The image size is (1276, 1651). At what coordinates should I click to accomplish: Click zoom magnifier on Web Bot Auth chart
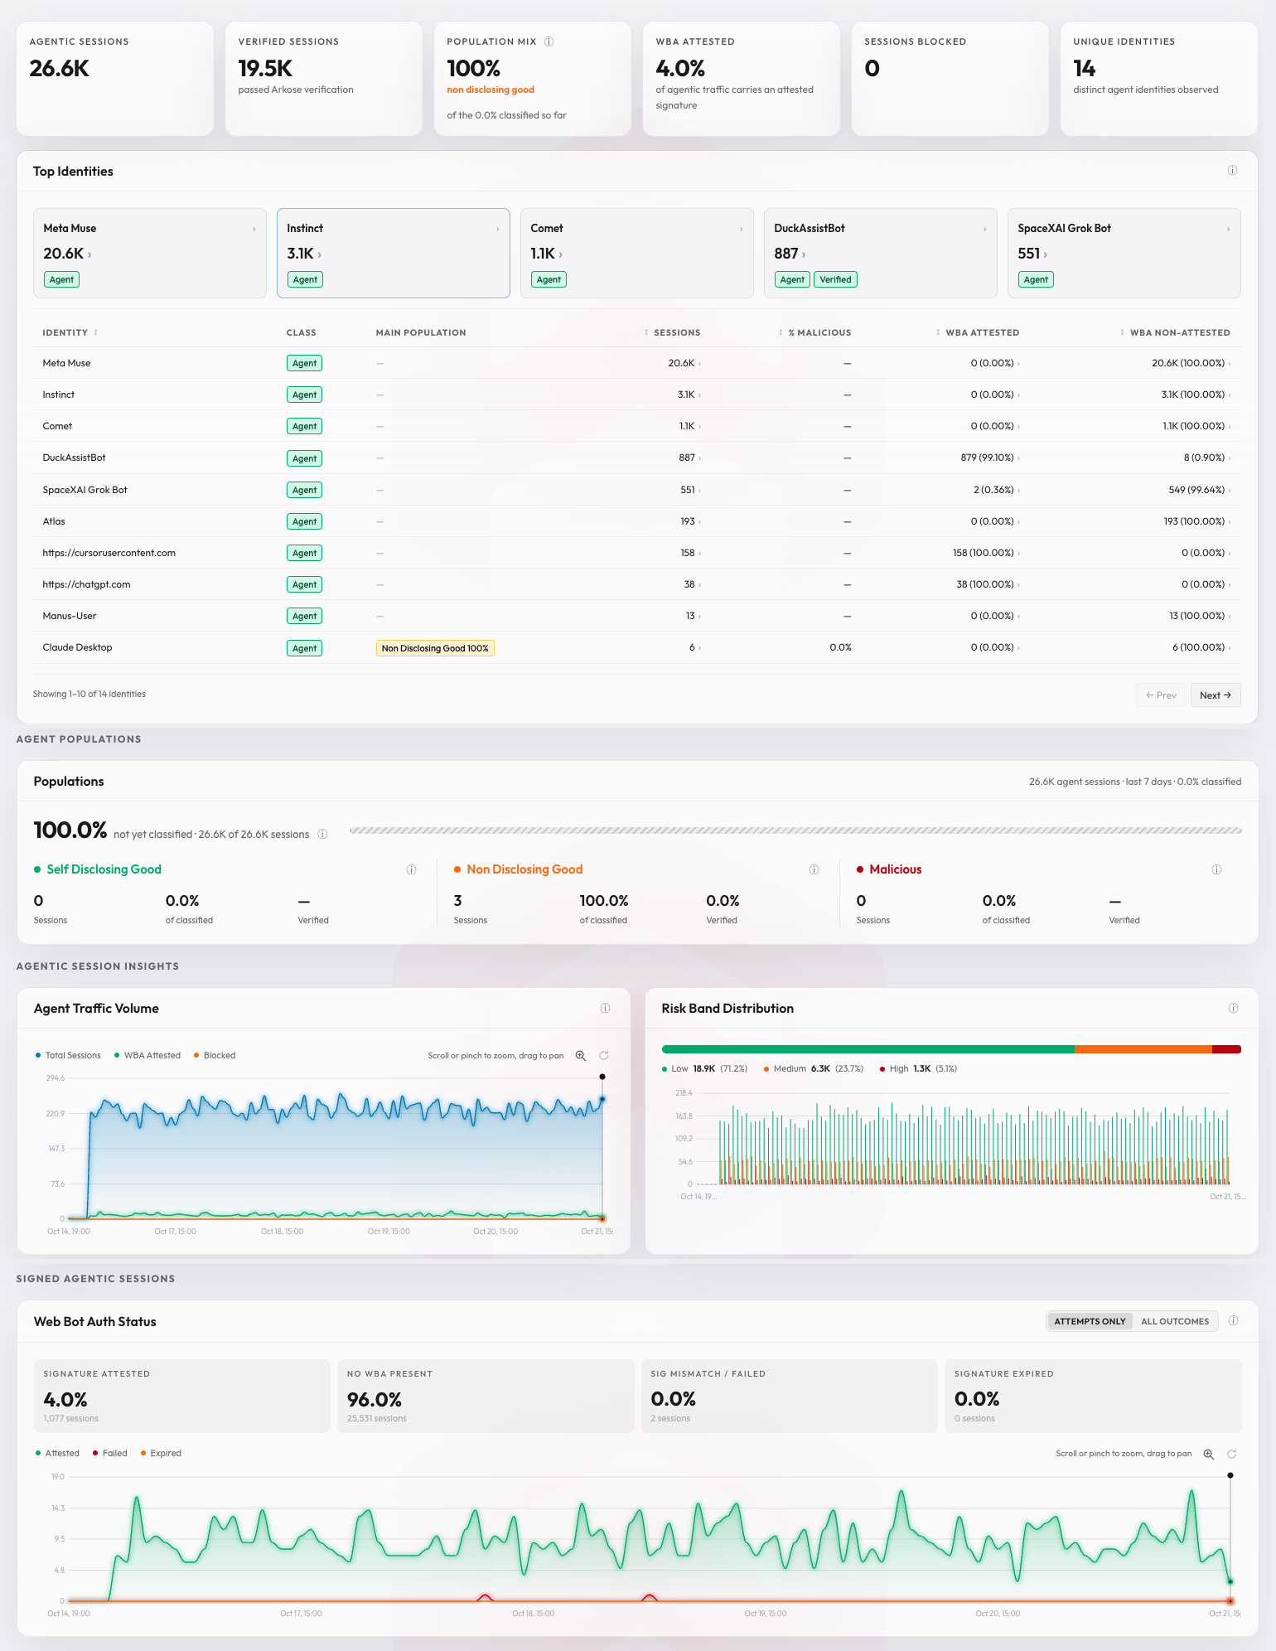pyautogui.click(x=1209, y=1454)
